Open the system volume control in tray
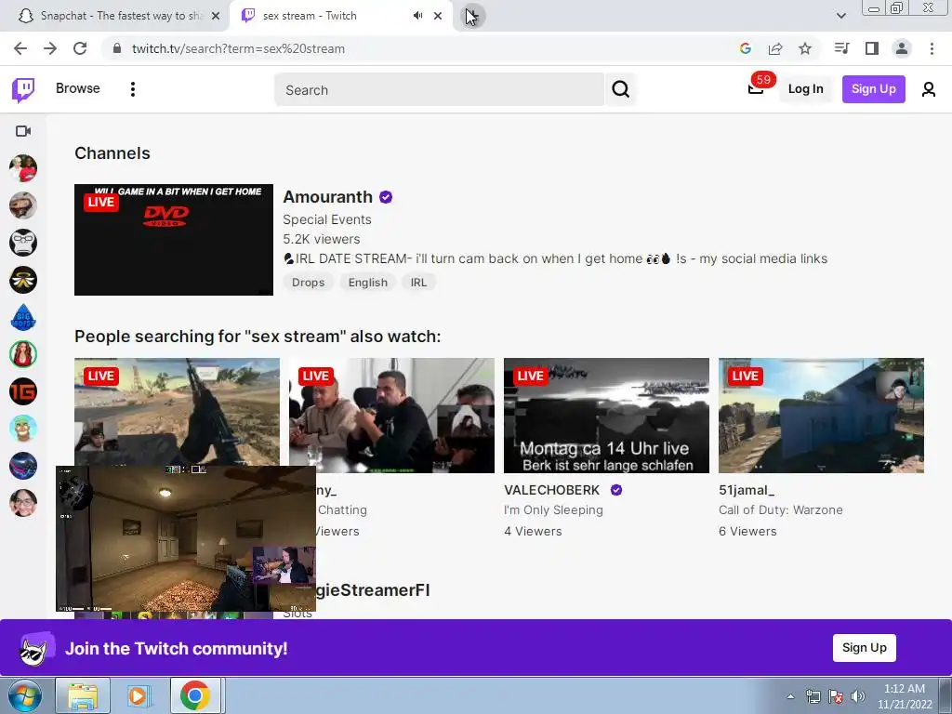This screenshot has width=952, height=714. coord(858,696)
